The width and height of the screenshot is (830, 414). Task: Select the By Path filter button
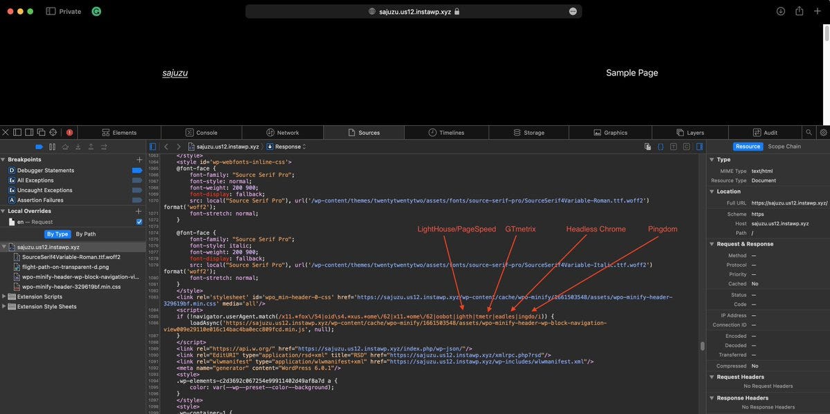tap(86, 234)
